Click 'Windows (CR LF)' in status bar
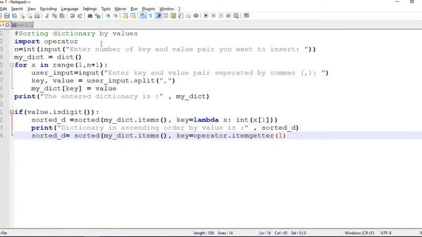This screenshot has height=237, width=422. (359, 233)
